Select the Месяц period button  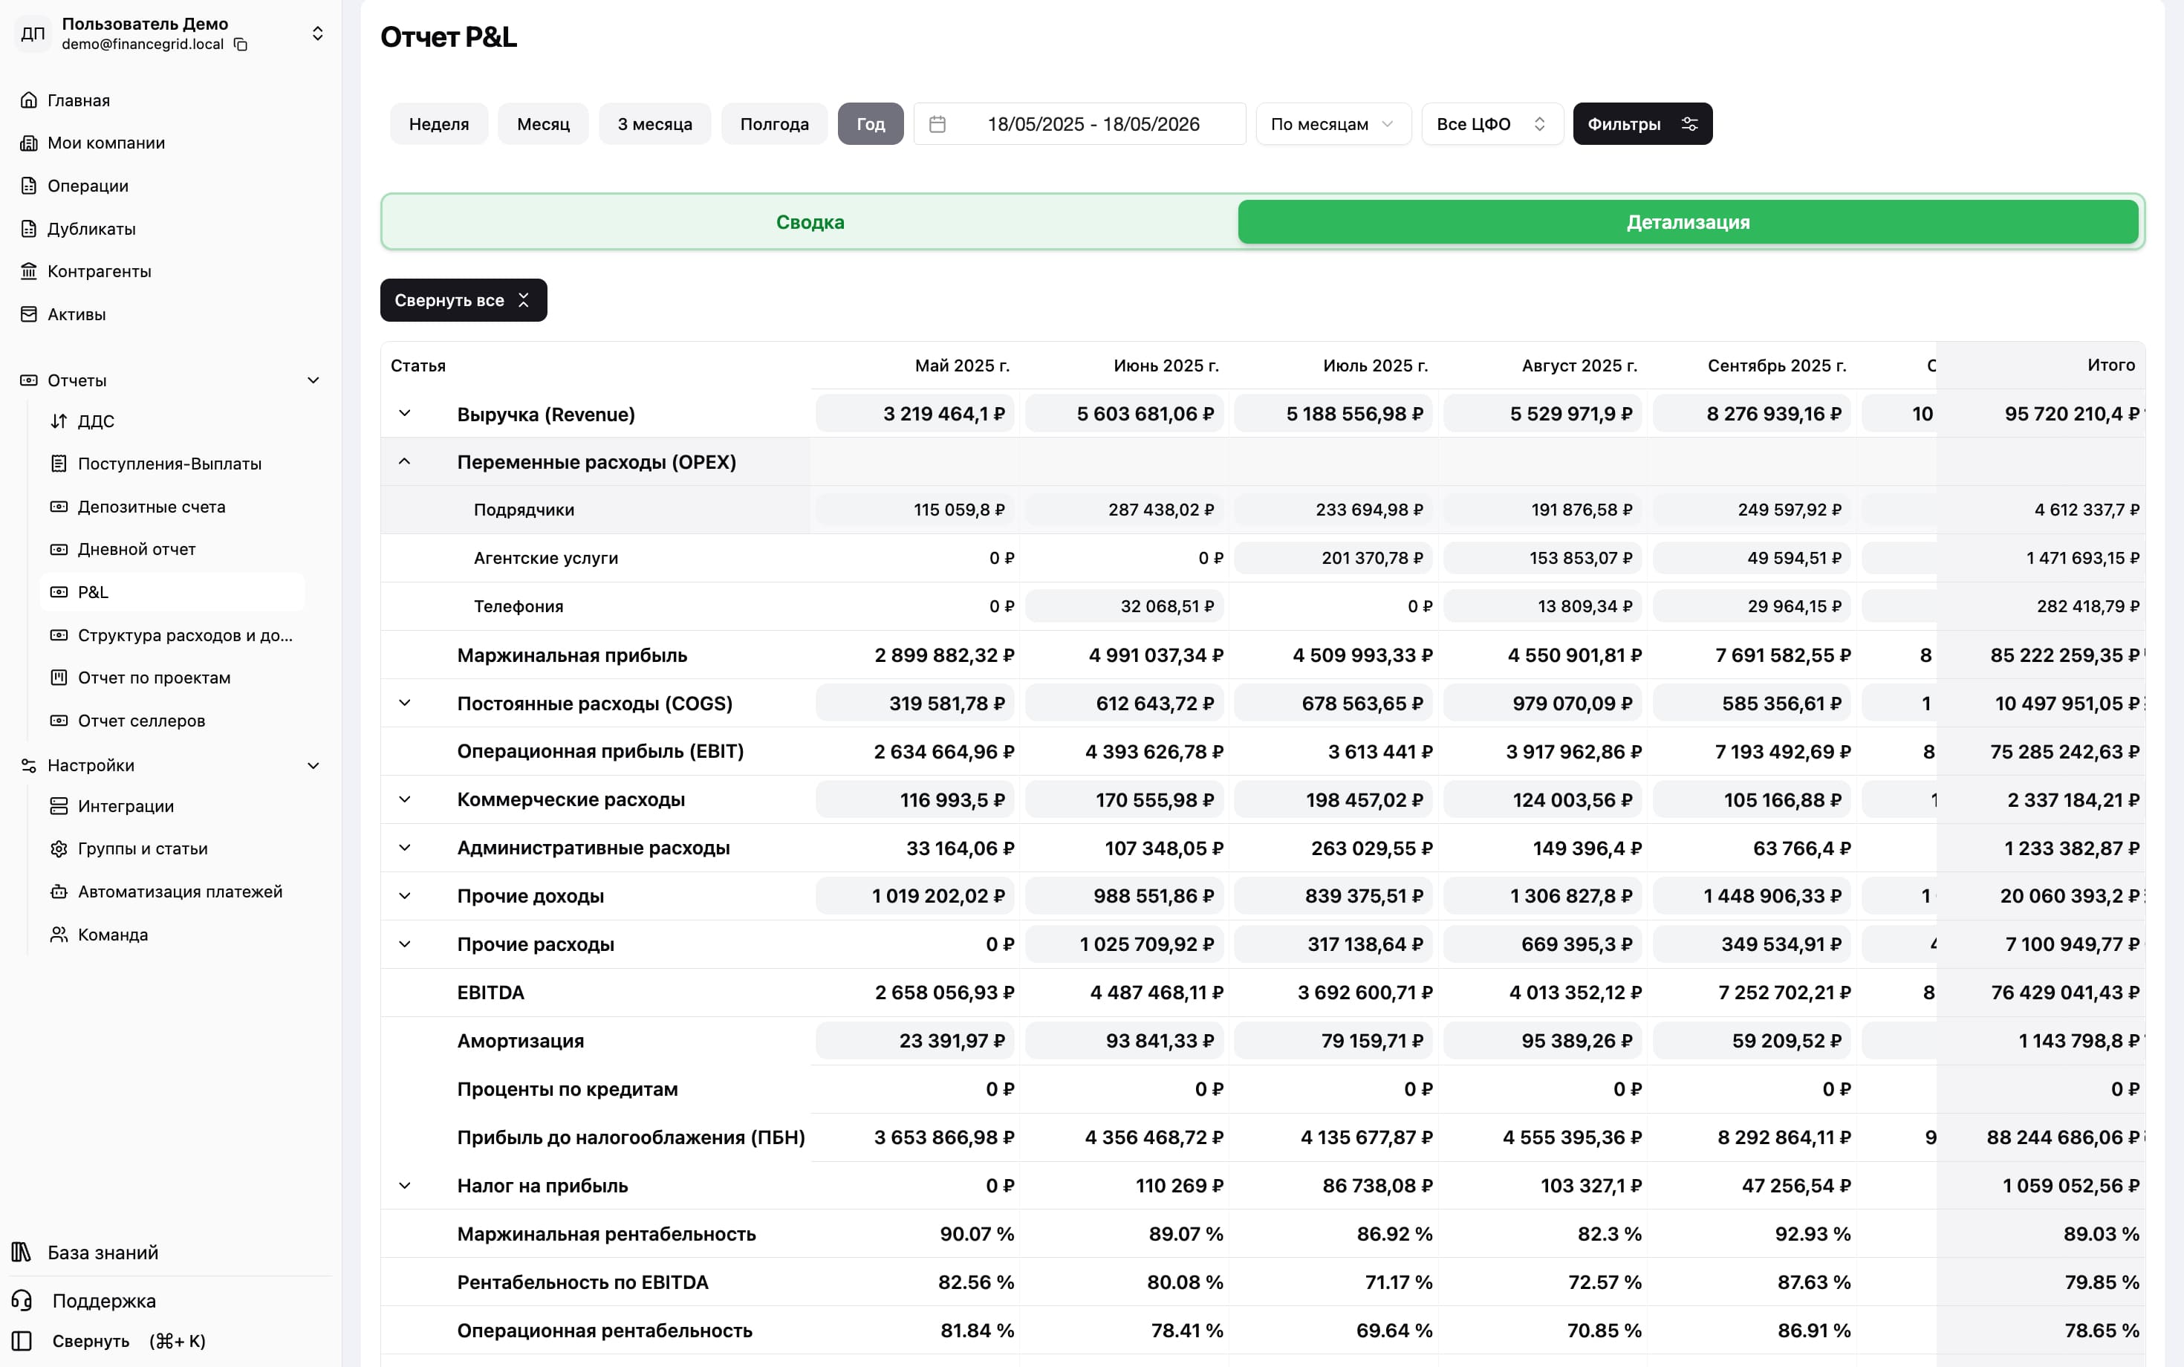pos(543,124)
